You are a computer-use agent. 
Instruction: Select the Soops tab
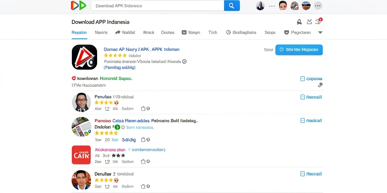[270, 32]
